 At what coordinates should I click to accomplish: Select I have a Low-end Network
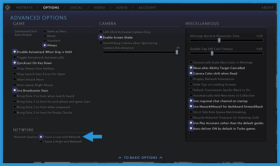[x=41, y=137]
